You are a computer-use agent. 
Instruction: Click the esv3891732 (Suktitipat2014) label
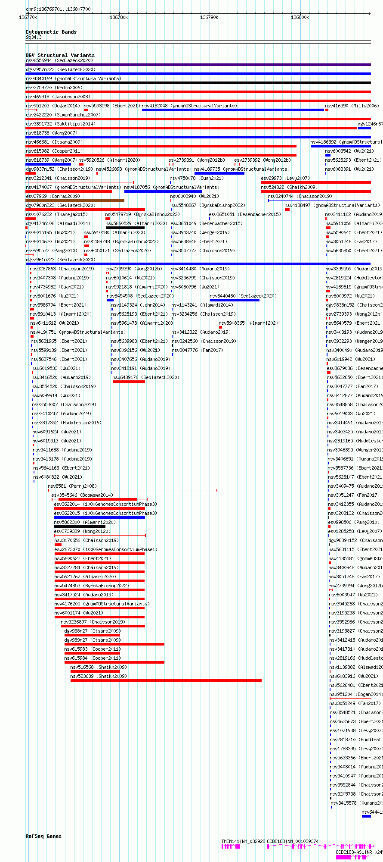(x=61, y=124)
